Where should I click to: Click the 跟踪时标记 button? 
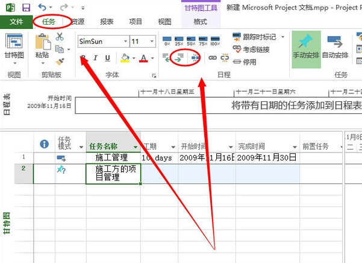tap(254, 37)
